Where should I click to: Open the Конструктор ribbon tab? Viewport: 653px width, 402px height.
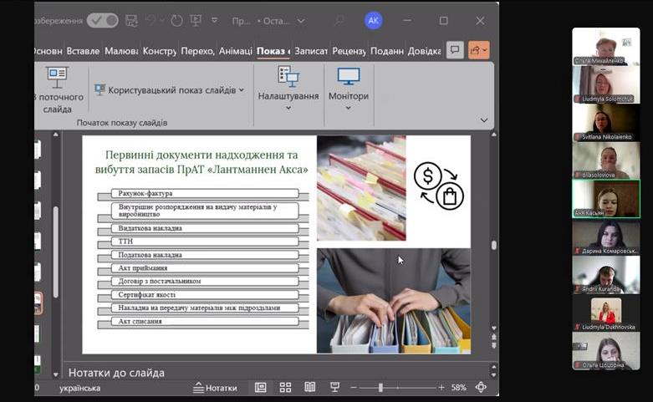(160, 51)
